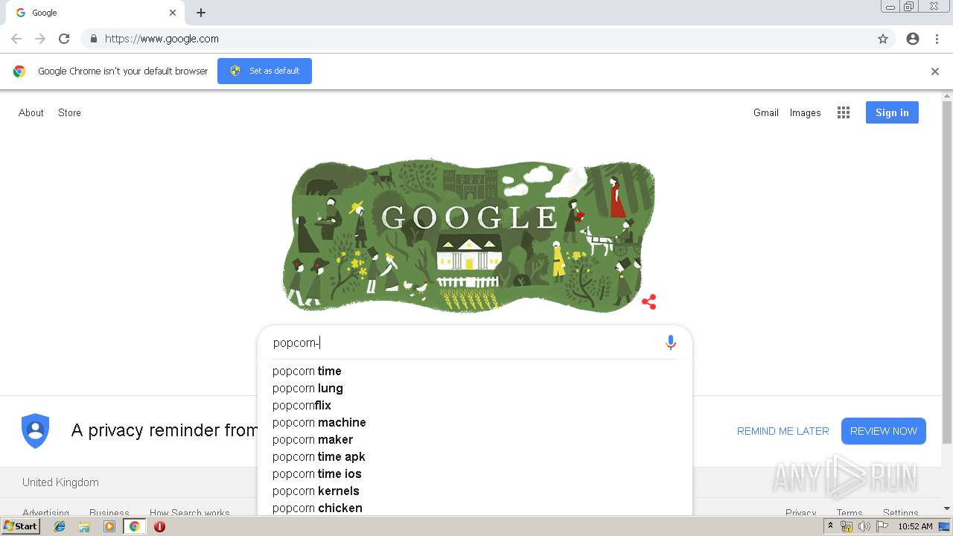Open the About link

(31, 112)
